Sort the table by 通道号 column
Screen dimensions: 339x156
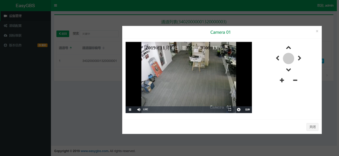pyautogui.click(x=65, y=48)
